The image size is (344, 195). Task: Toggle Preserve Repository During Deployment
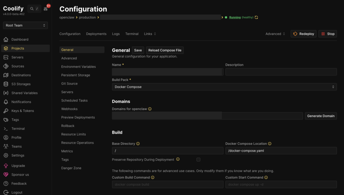198,159
